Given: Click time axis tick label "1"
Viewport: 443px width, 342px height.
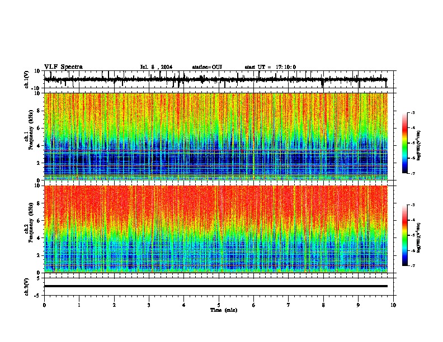Looking at the screenshot, I should (x=79, y=305).
